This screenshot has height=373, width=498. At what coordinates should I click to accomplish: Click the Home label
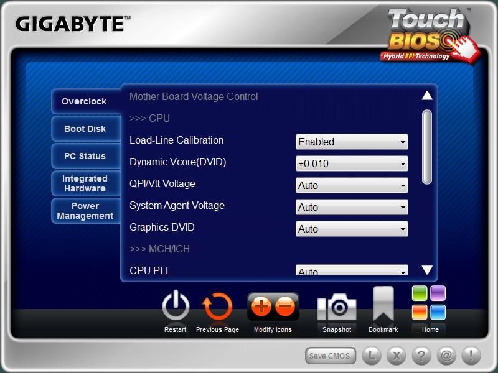[x=430, y=329]
